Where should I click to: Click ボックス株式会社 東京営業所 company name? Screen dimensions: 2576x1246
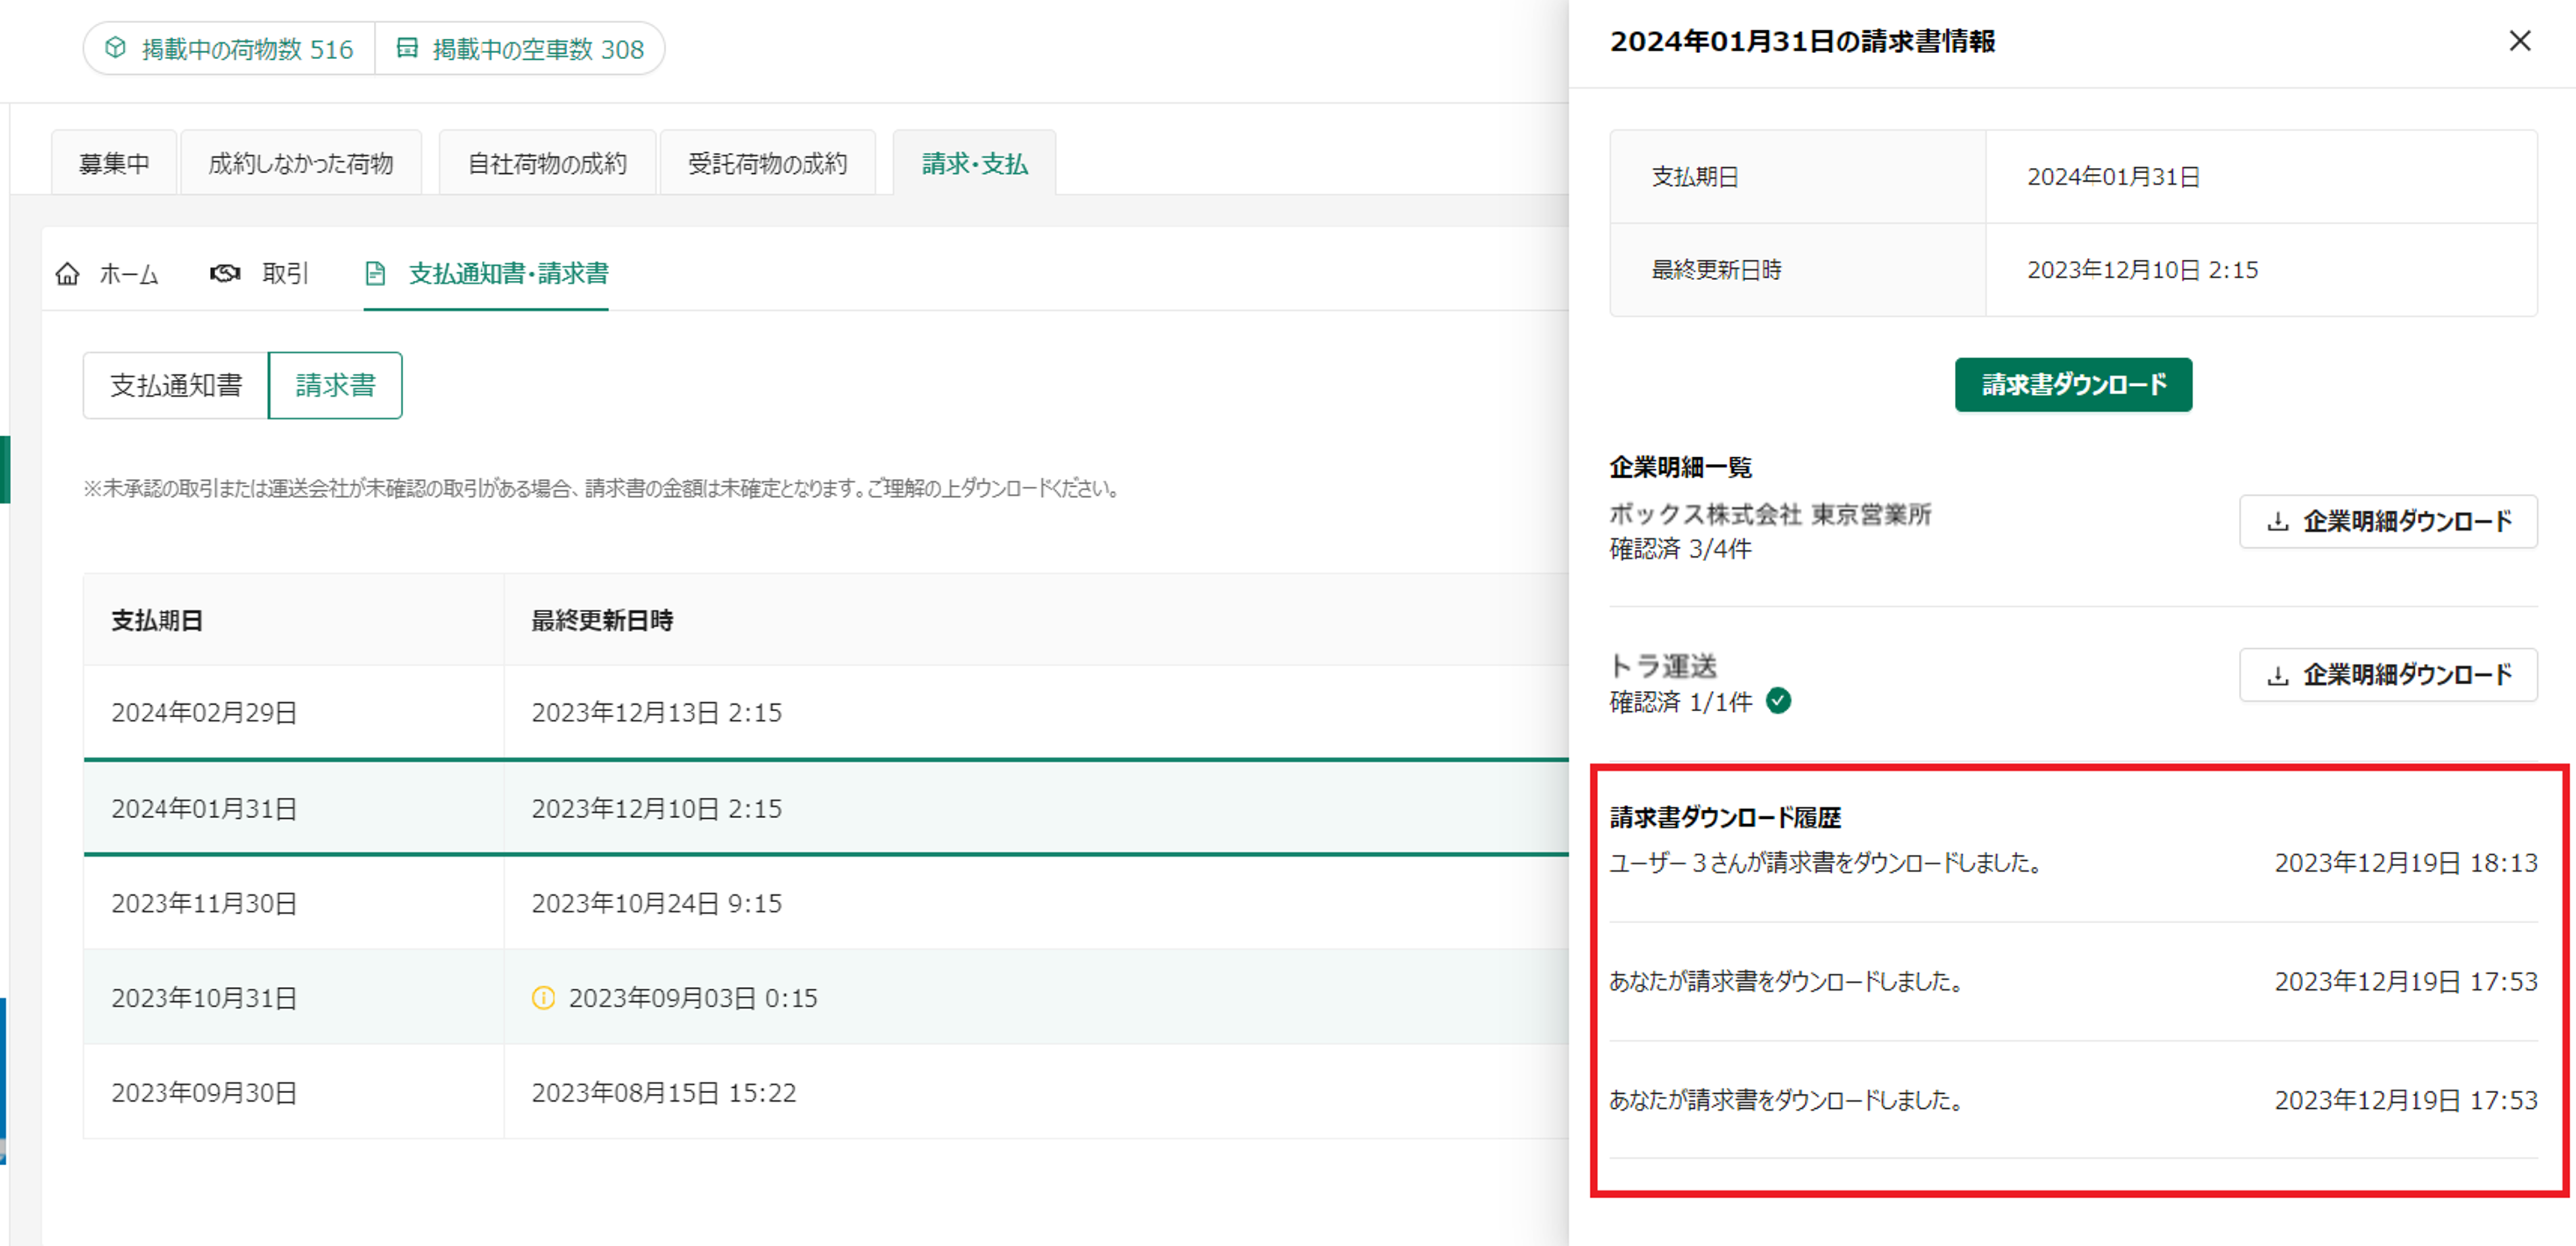click(1770, 513)
